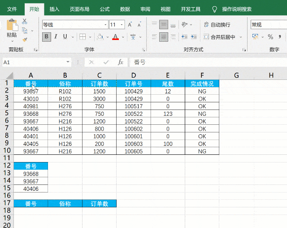Viewport: 287px width, 228px height.
Task: Cancel formula entry X button
Action: click(91, 62)
